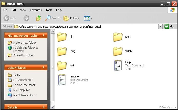This screenshot has height=110, width=178.
Task: Click the readme file name label
Action: (74, 76)
